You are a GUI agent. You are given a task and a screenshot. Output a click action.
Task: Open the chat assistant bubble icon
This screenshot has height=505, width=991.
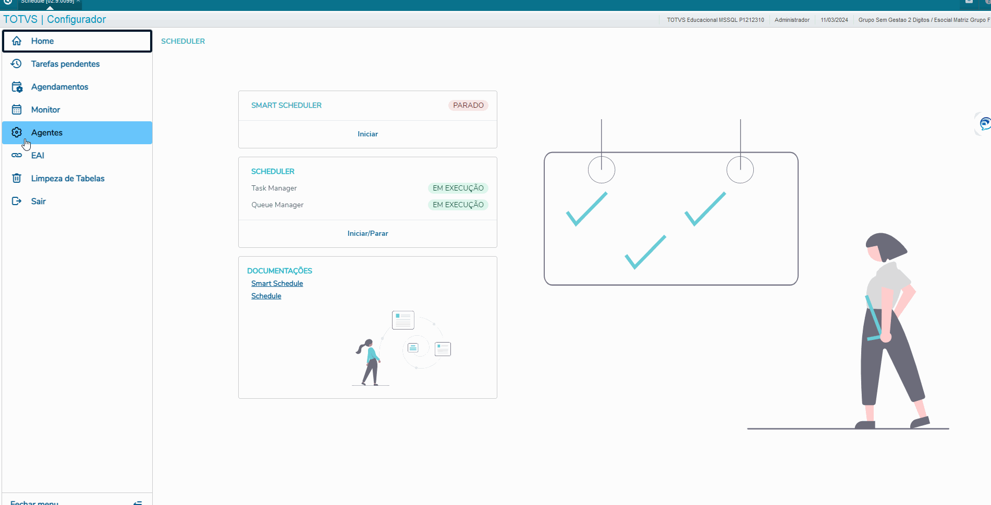click(984, 124)
